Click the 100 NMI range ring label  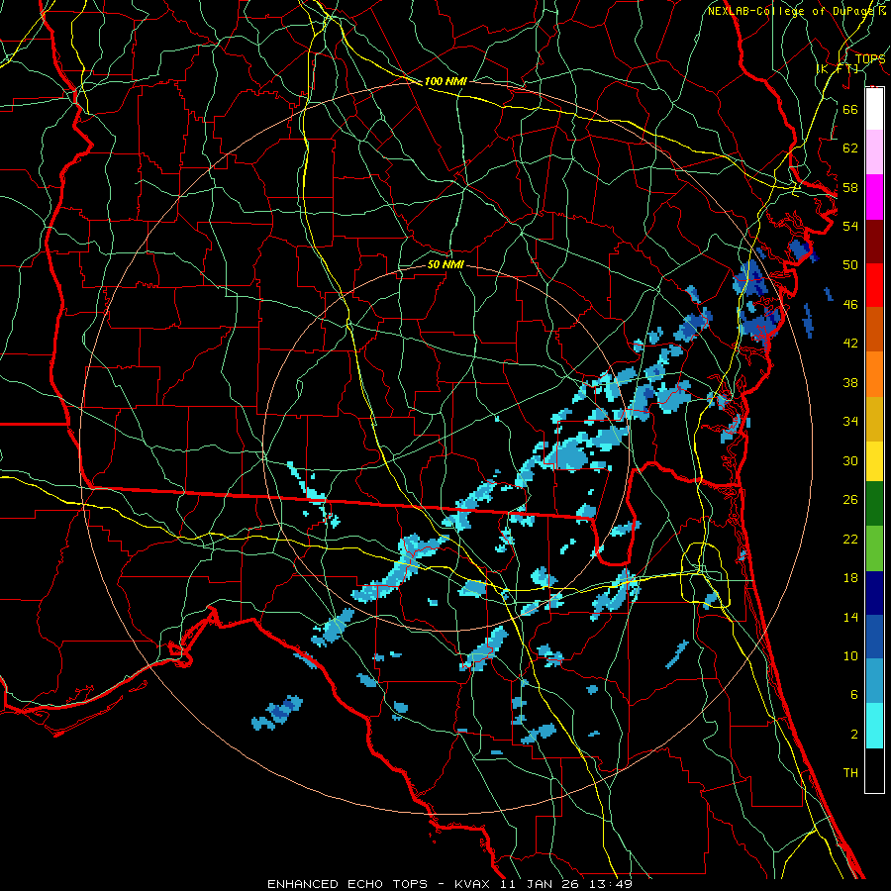click(445, 82)
